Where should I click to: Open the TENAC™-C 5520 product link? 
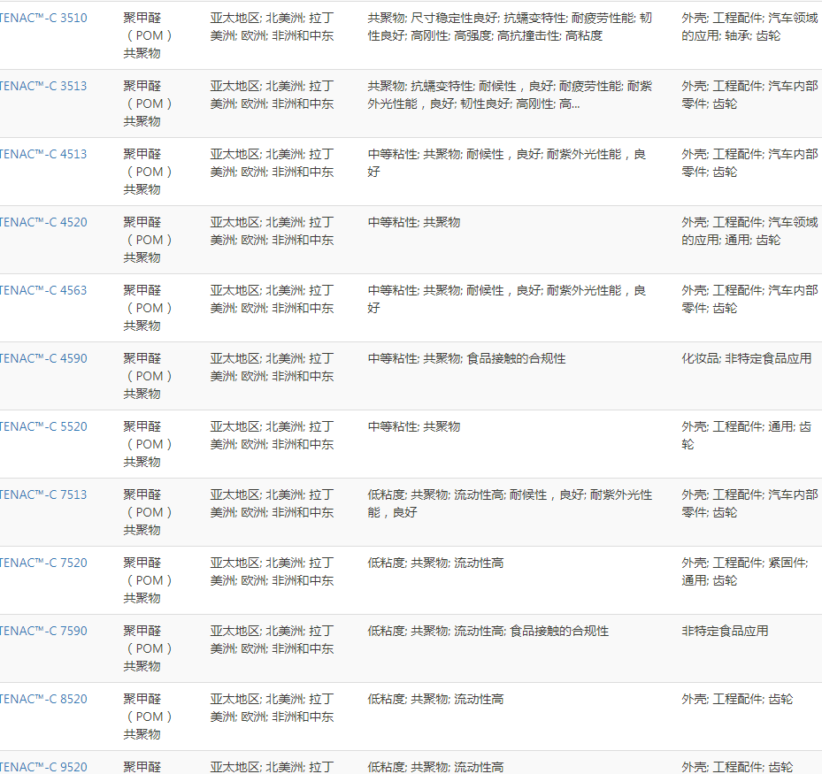(x=43, y=426)
